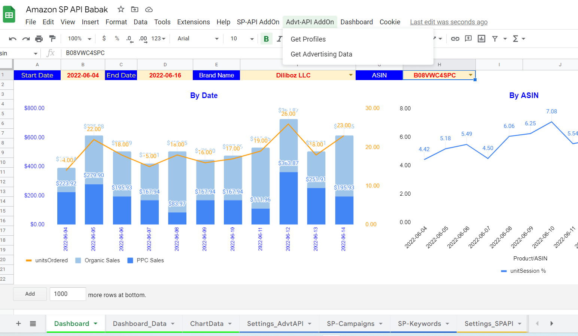Open the Dashboard tab options arrow
The image size is (578, 336).
point(95,324)
